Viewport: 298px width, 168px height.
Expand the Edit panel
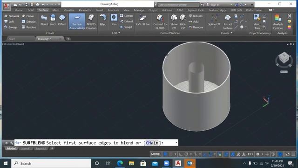point(116,33)
